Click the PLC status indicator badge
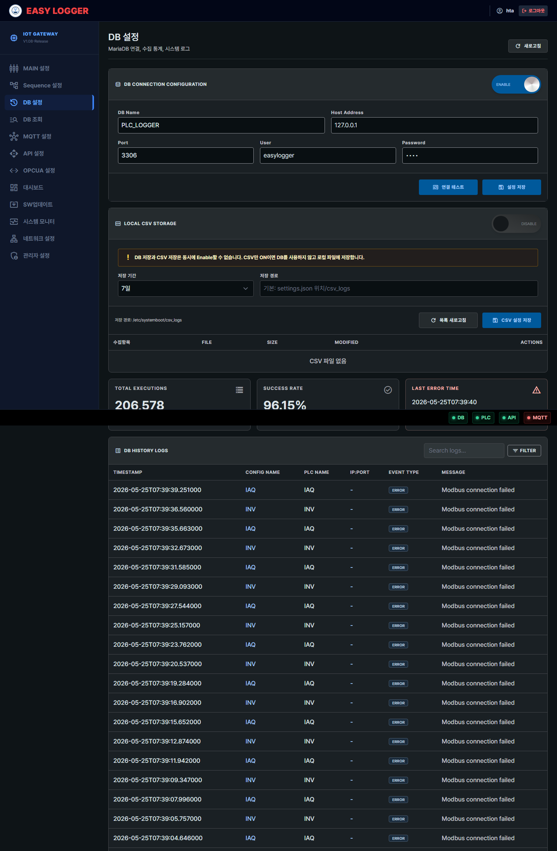Viewport: 557px width, 851px height. (x=483, y=418)
